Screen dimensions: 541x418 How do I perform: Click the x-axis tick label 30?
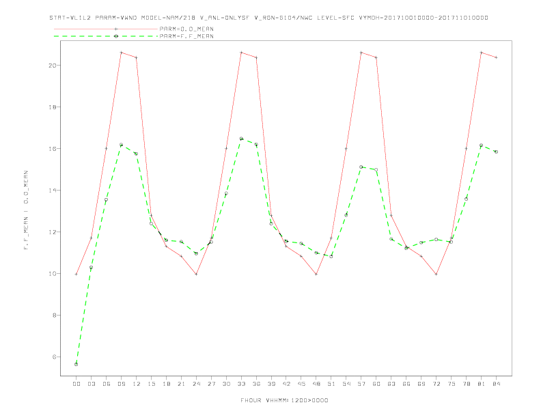point(226,384)
